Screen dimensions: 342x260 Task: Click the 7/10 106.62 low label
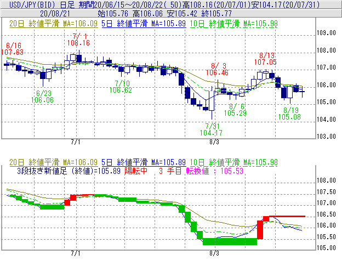click(x=121, y=87)
